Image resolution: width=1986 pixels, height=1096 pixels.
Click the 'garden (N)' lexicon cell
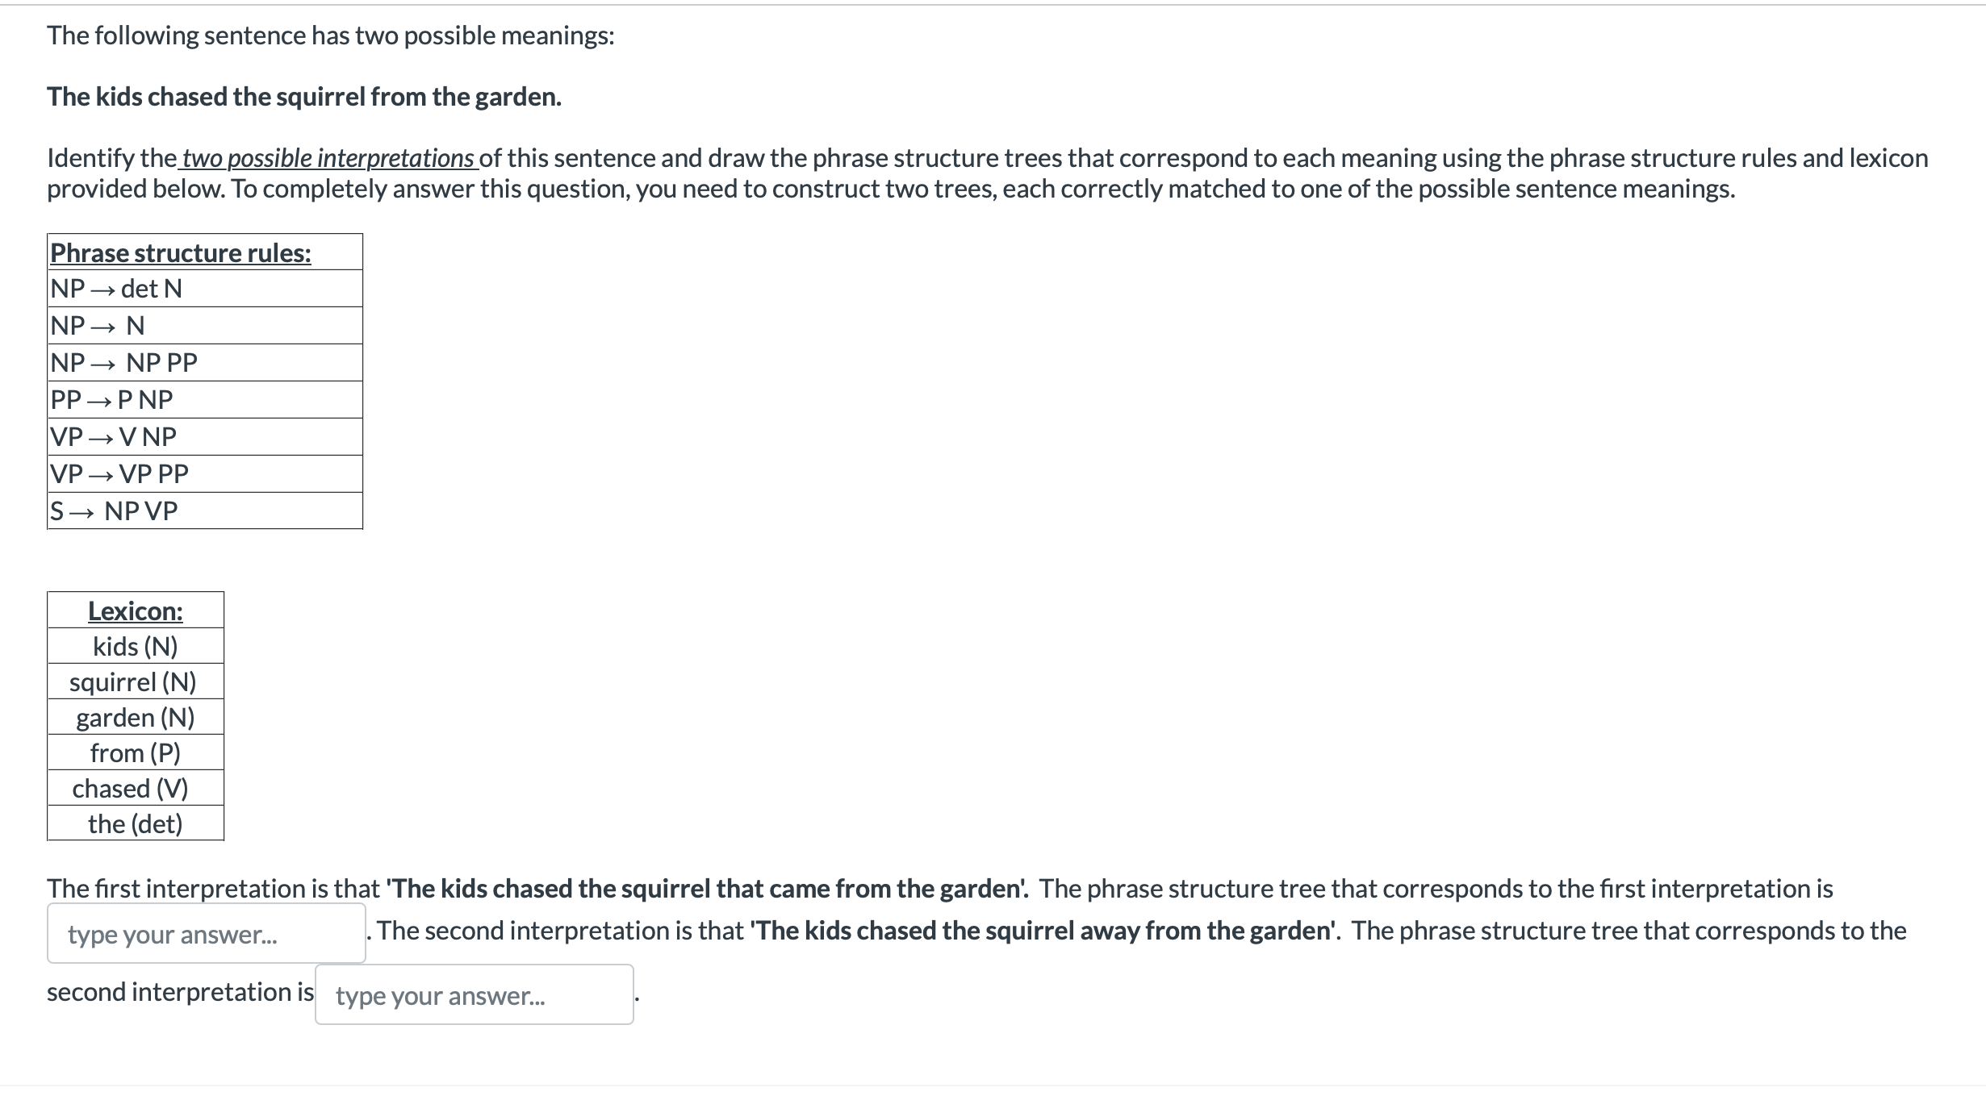pos(136,717)
